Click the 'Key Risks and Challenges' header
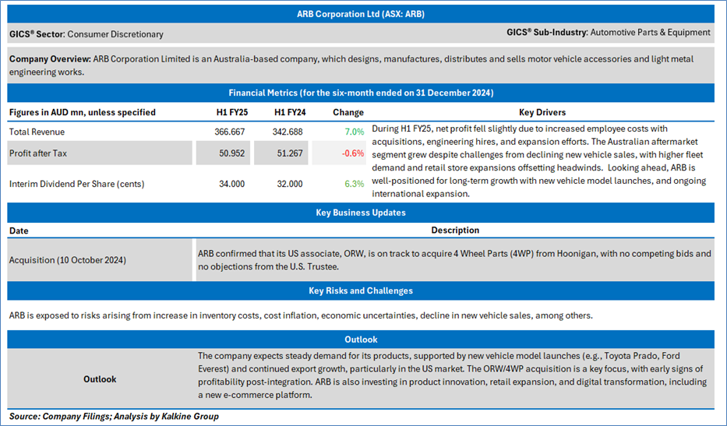Image resolution: width=727 pixels, height=426 pixels. click(x=361, y=291)
